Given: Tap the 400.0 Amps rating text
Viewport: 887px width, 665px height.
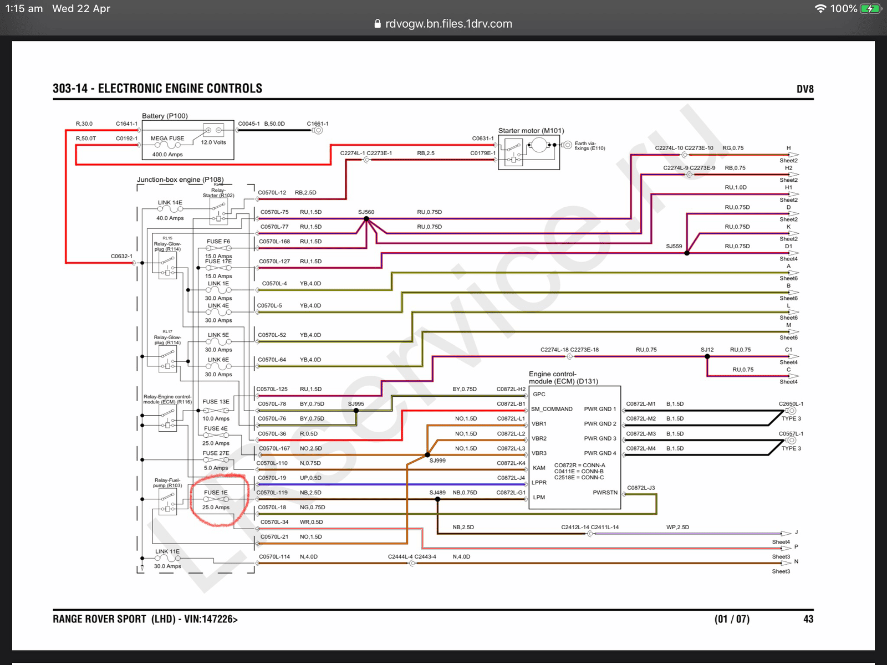Looking at the screenshot, I should point(167,155).
